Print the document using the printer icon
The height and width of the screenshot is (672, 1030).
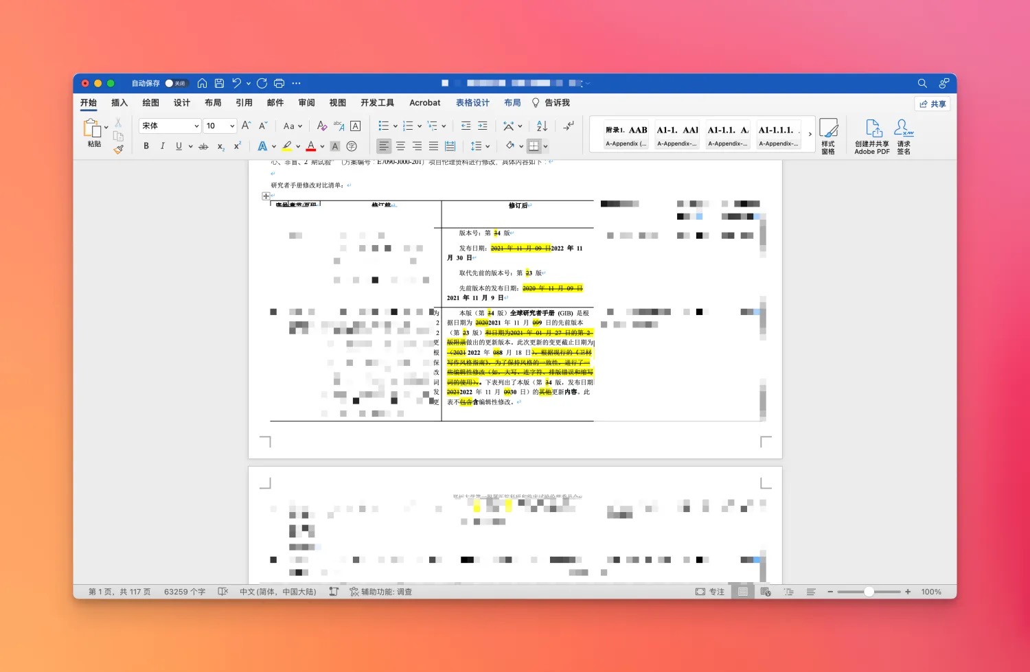point(279,83)
